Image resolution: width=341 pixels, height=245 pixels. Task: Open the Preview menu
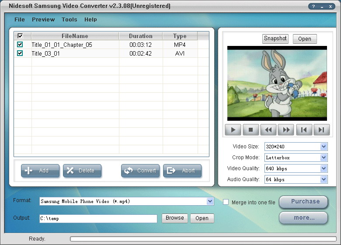point(43,20)
